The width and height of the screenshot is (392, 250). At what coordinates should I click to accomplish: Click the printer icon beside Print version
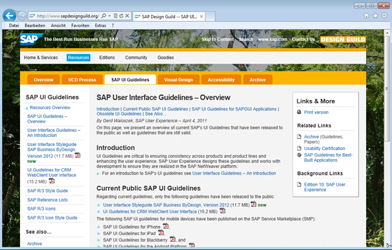click(299, 112)
